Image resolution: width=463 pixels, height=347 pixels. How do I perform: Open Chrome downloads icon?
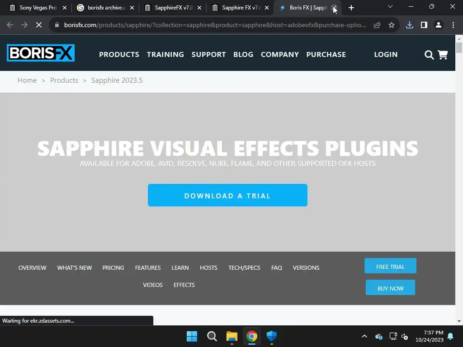(x=409, y=25)
